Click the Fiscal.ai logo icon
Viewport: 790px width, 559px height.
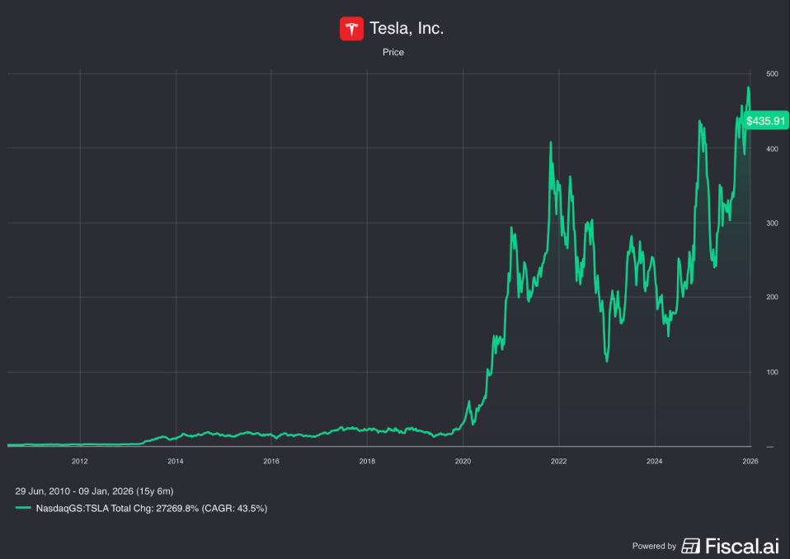point(690,546)
